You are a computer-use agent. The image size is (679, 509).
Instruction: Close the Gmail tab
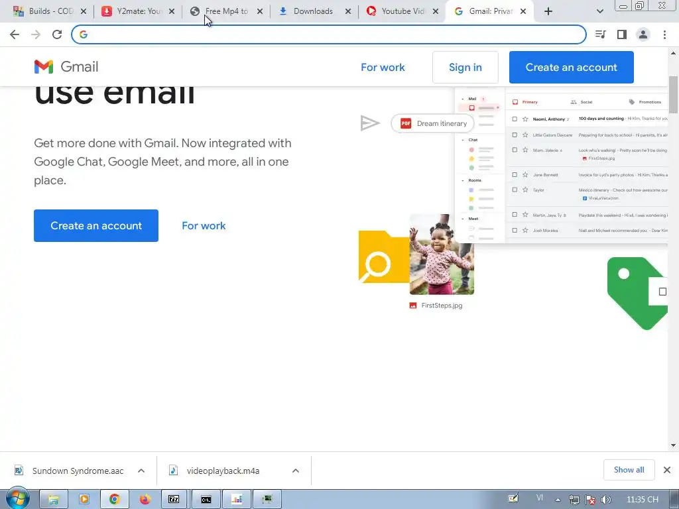[x=523, y=11]
